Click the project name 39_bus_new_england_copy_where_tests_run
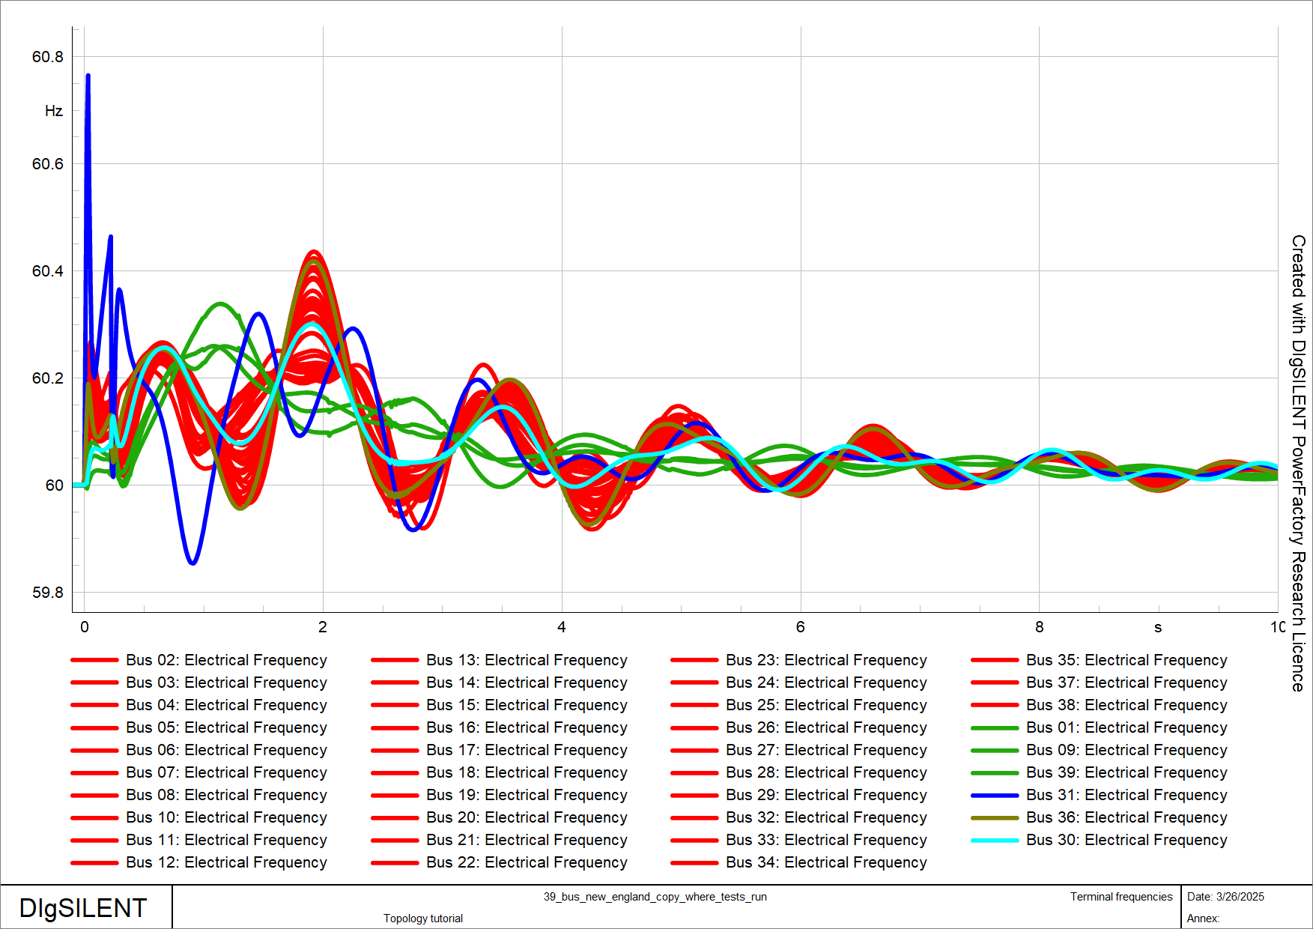 point(655,897)
